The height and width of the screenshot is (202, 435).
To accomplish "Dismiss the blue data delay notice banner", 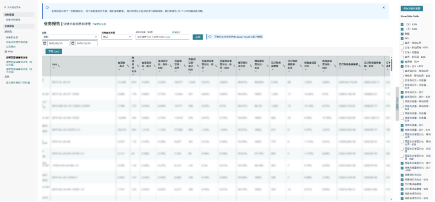I will (383, 7).
